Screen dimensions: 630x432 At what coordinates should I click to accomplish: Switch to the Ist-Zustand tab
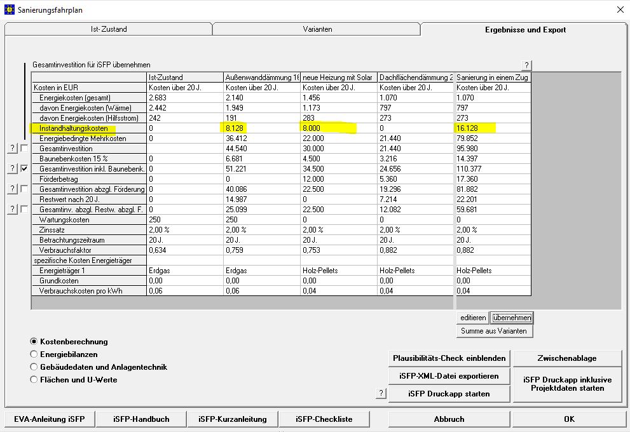click(x=108, y=29)
